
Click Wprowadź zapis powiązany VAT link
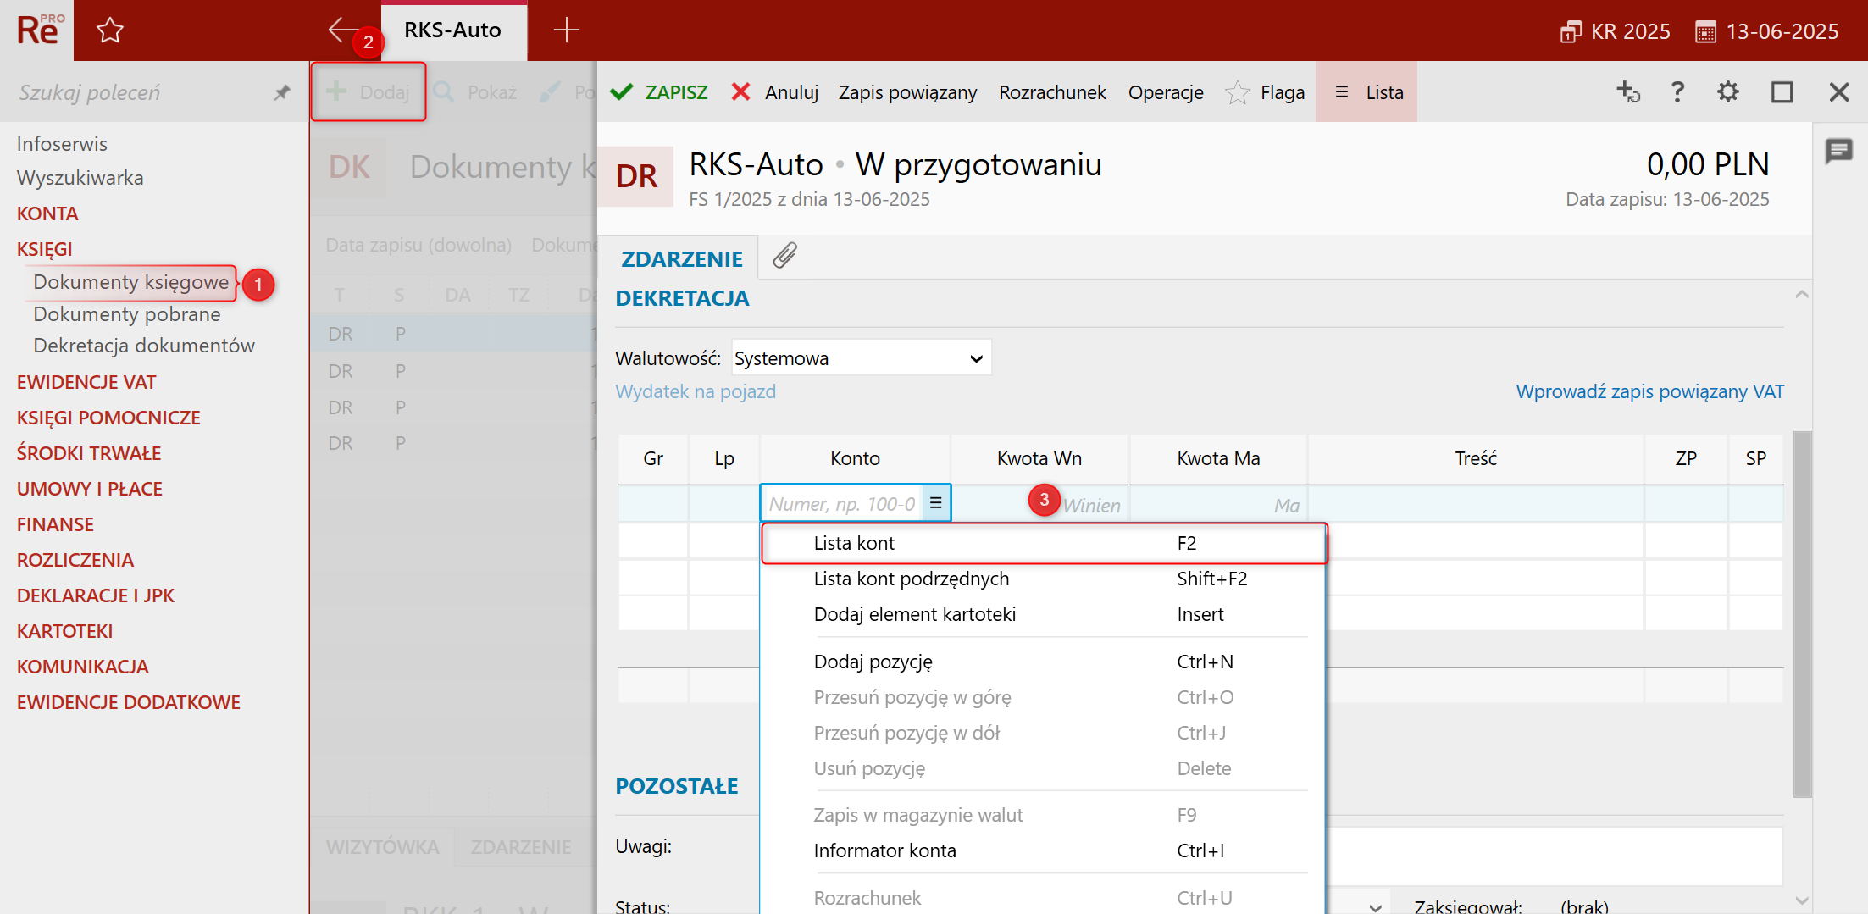click(x=1649, y=391)
